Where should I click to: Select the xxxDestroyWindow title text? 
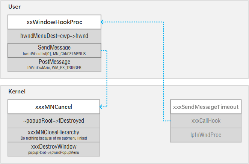click(x=53, y=146)
